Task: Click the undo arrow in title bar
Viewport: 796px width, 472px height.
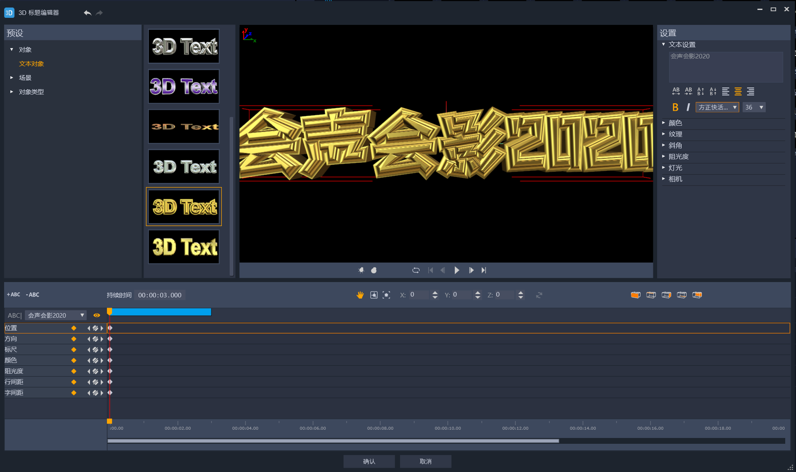Action: click(87, 13)
